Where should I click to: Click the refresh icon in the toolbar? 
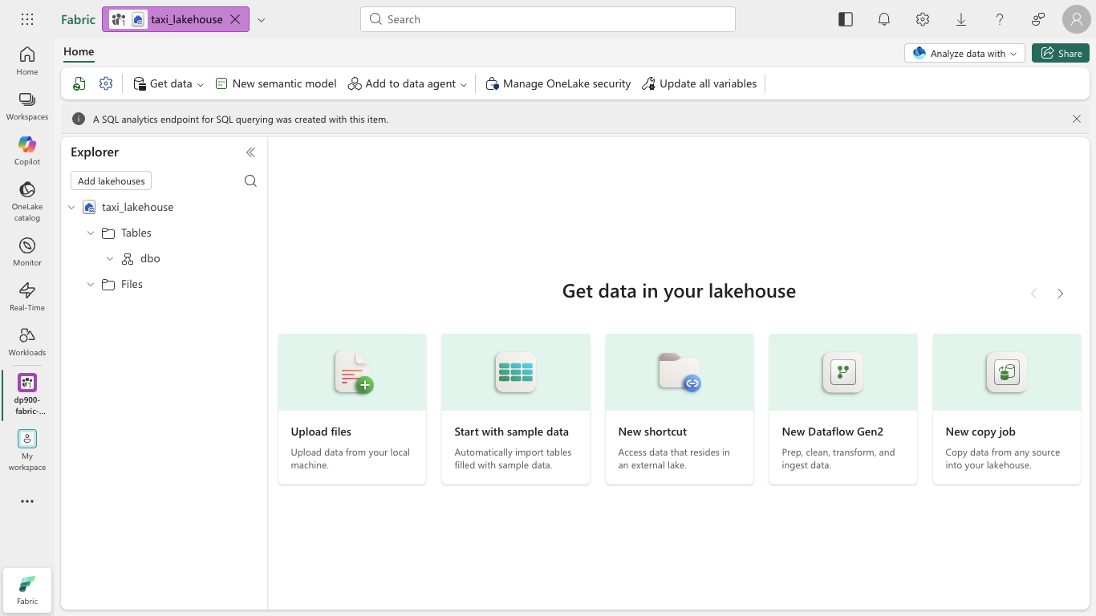(x=79, y=83)
